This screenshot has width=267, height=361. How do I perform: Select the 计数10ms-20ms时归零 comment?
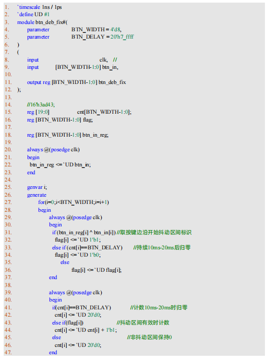[x=159, y=308]
